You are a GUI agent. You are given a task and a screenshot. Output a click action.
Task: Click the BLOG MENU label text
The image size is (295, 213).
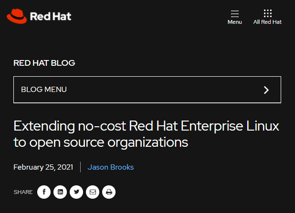point(44,90)
